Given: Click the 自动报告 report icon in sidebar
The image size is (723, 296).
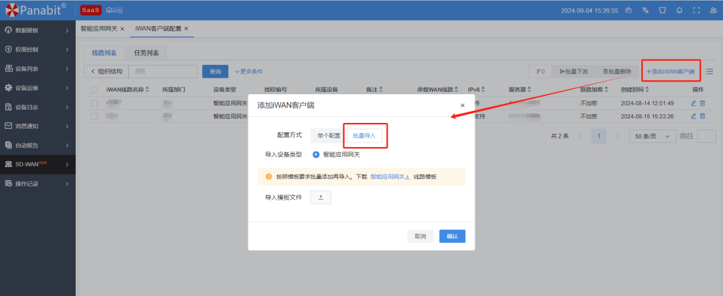Looking at the screenshot, I should [8, 145].
